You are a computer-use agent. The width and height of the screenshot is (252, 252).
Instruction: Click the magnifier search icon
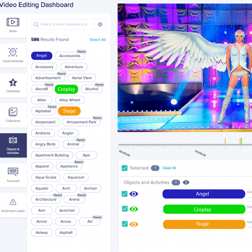tap(36, 25)
